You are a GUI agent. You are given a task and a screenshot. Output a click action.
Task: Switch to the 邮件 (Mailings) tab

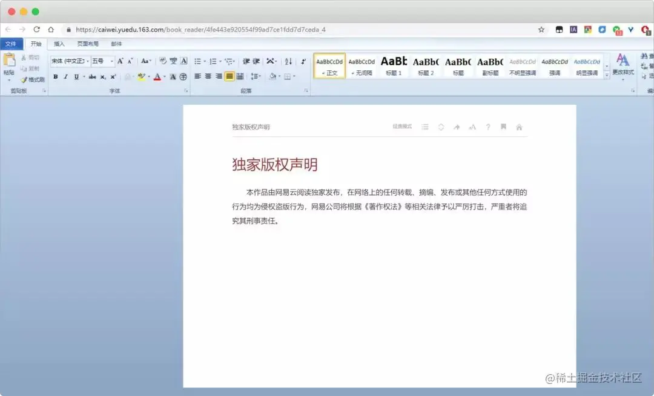pyautogui.click(x=116, y=44)
